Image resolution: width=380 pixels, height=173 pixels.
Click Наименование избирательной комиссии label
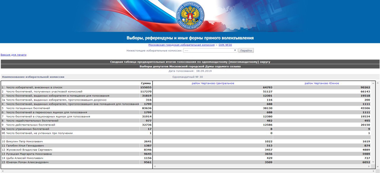pyautogui.click(x=33, y=77)
